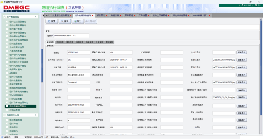Open 自动组托 in sidebar

[x=13, y=131]
